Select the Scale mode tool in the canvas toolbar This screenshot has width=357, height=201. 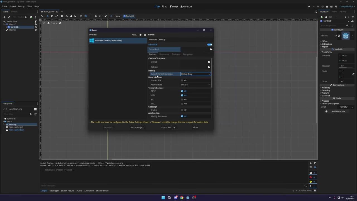click(x=57, y=16)
